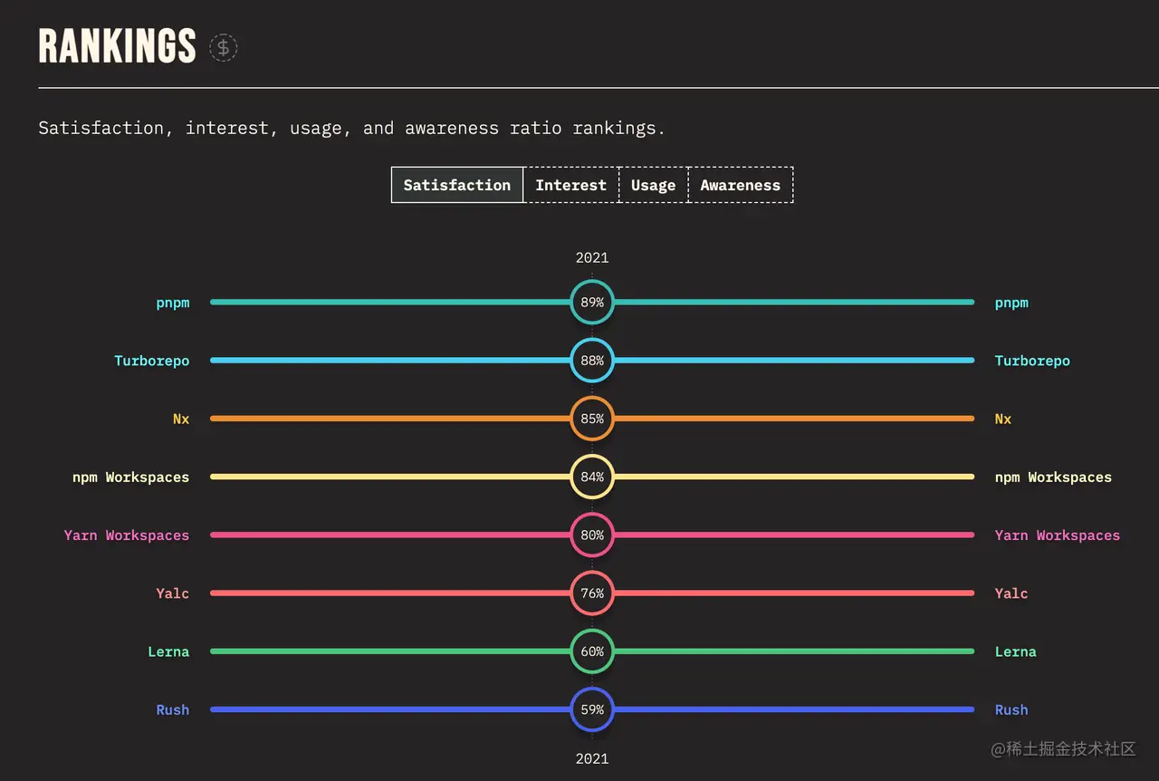The height and width of the screenshot is (781, 1159).
Task: Click the right Yarn Workspaces label
Action: click(1058, 535)
